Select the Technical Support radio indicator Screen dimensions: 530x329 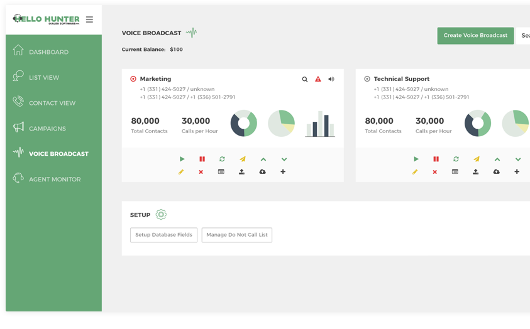pos(367,79)
